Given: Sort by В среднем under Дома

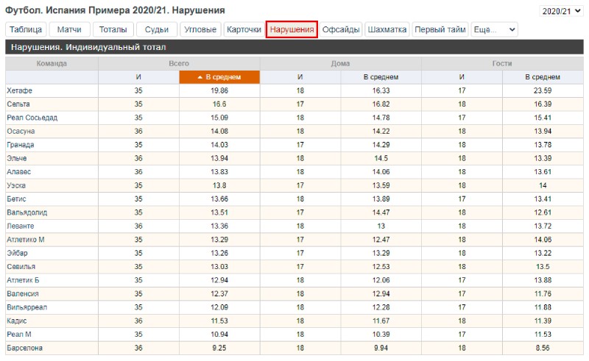Looking at the screenshot, I should tap(381, 77).
